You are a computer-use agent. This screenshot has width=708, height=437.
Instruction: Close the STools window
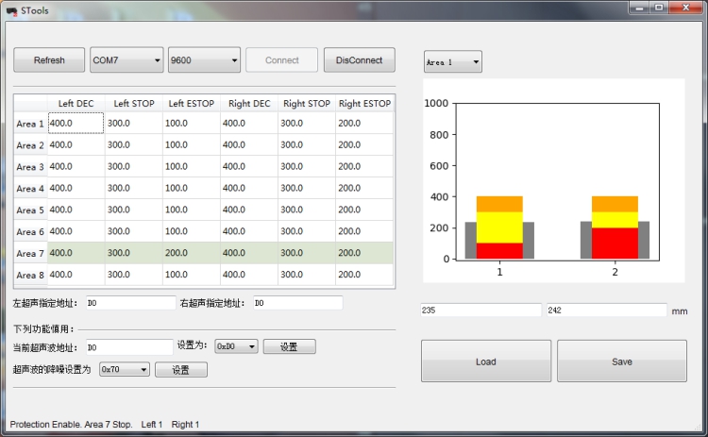click(x=686, y=8)
